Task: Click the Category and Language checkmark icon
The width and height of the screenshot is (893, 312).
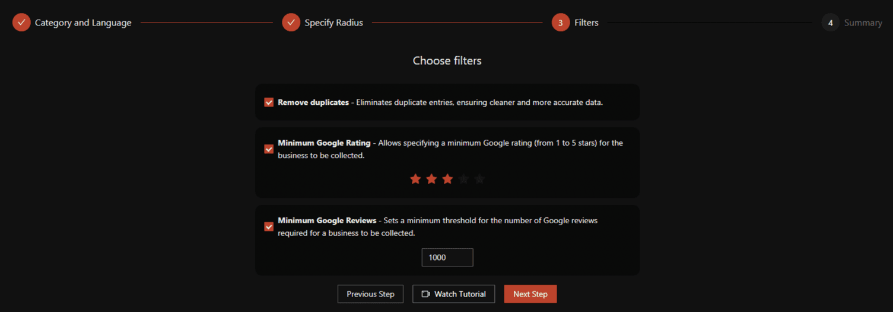Action: (x=21, y=22)
